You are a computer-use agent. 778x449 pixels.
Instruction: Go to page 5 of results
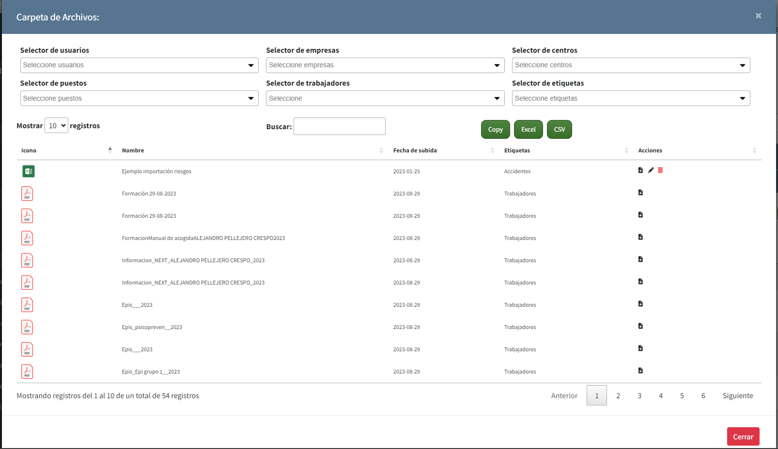pos(682,396)
